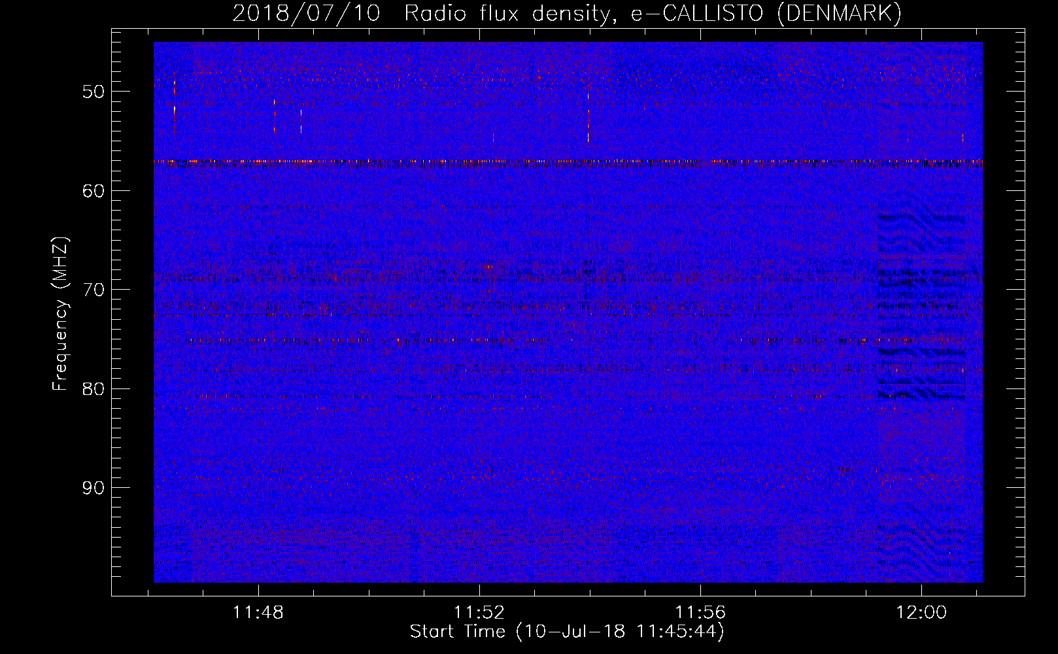Click the 11:56 time tick label
This screenshot has height=654, width=1058.
coord(700,613)
